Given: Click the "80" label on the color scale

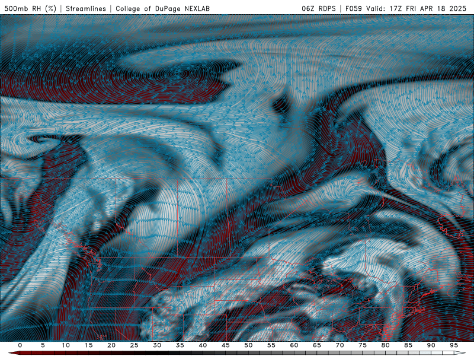Looking at the screenshot, I should tap(385, 345).
